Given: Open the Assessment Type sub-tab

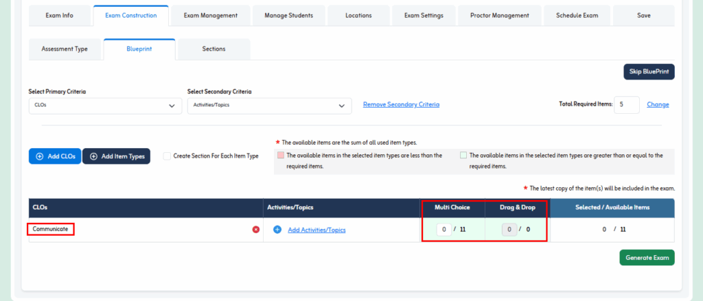Looking at the screenshot, I should 65,49.
